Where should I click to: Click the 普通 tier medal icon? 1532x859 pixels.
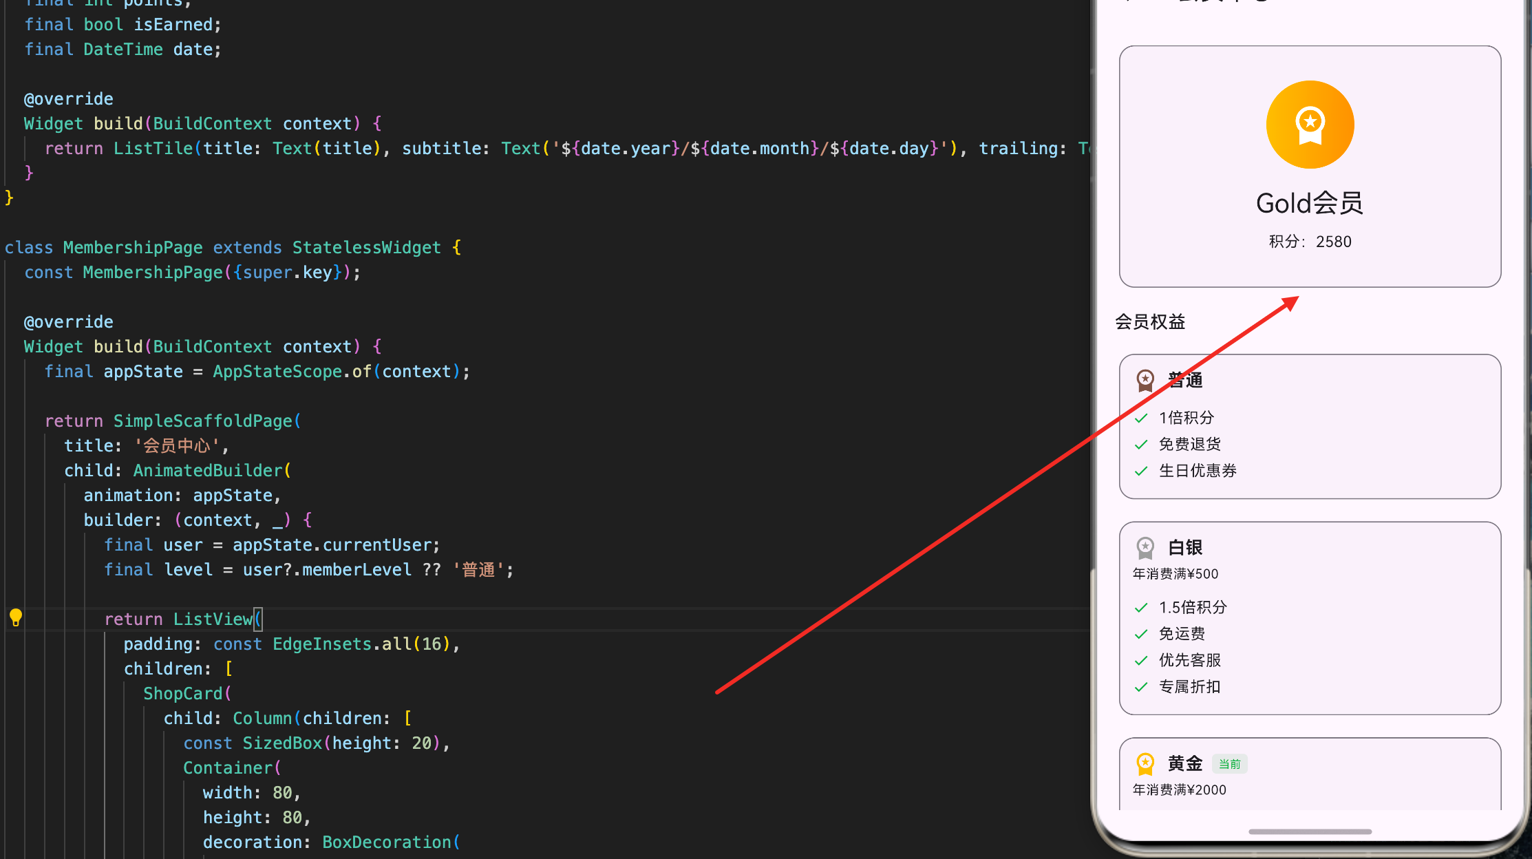(1145, 380)
